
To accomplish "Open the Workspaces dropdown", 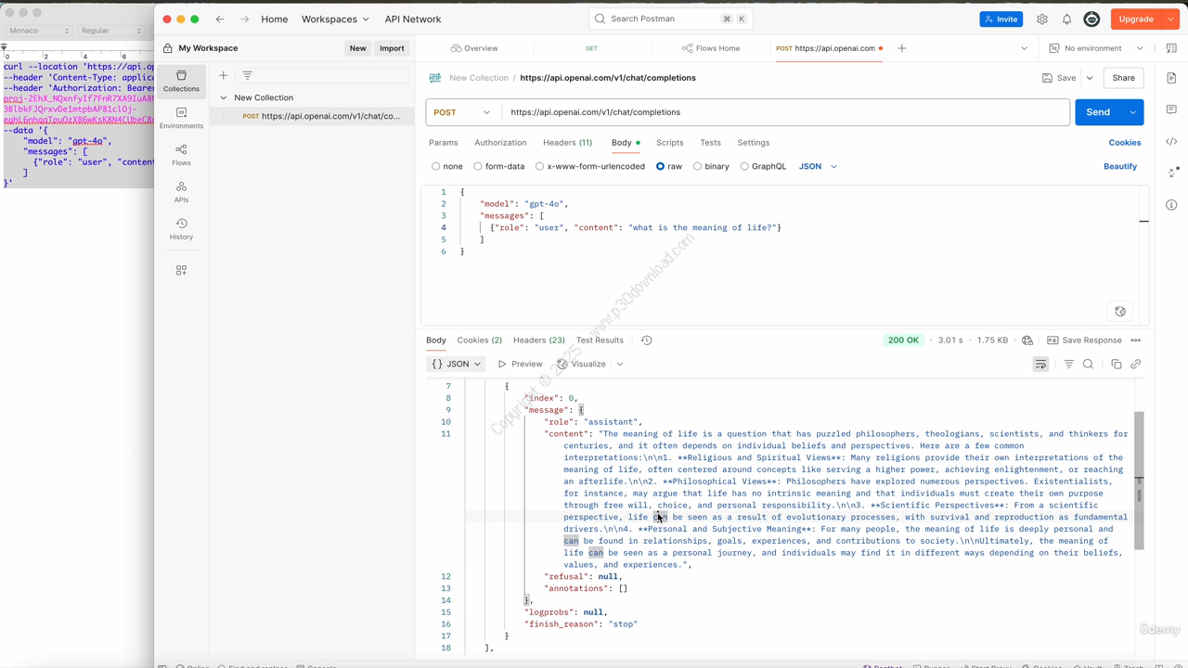I will coord(334,19).
